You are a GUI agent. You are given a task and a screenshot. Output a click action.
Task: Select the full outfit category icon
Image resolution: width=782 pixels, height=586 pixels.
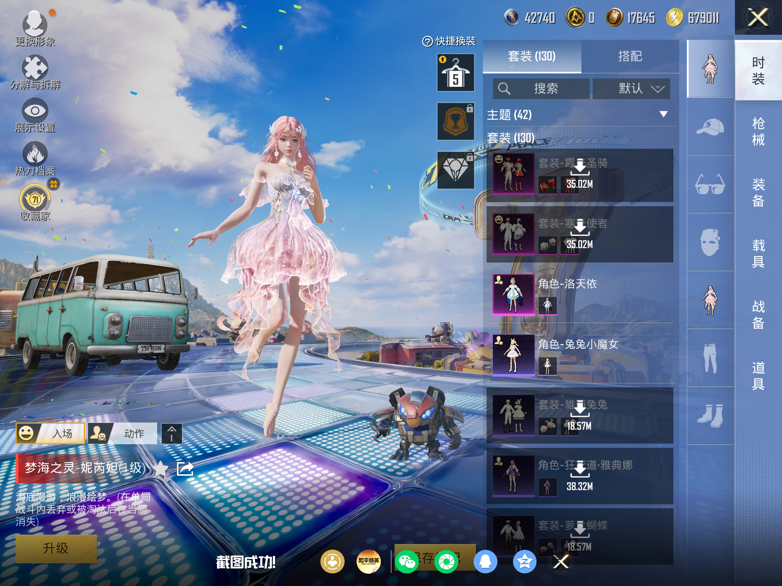point(710,69)
